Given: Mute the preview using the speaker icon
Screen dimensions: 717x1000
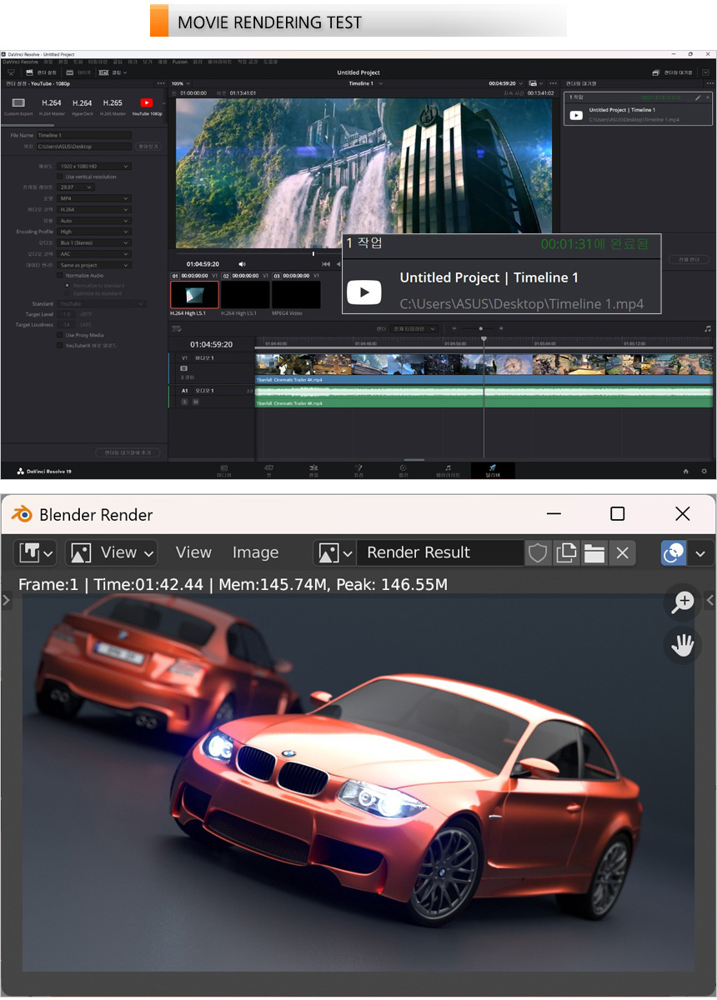Looking at the screenshot, I should point(242,264).
